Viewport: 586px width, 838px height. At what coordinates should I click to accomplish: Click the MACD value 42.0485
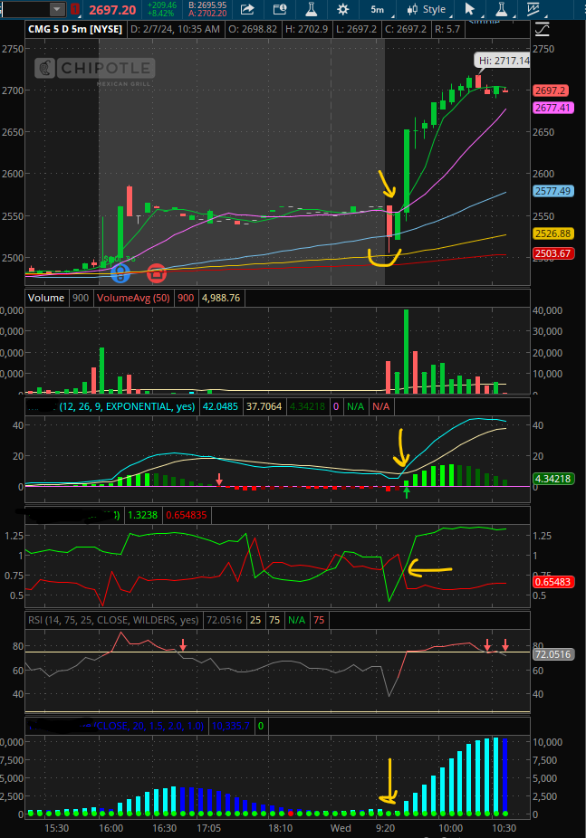click(x=220, y=406)
